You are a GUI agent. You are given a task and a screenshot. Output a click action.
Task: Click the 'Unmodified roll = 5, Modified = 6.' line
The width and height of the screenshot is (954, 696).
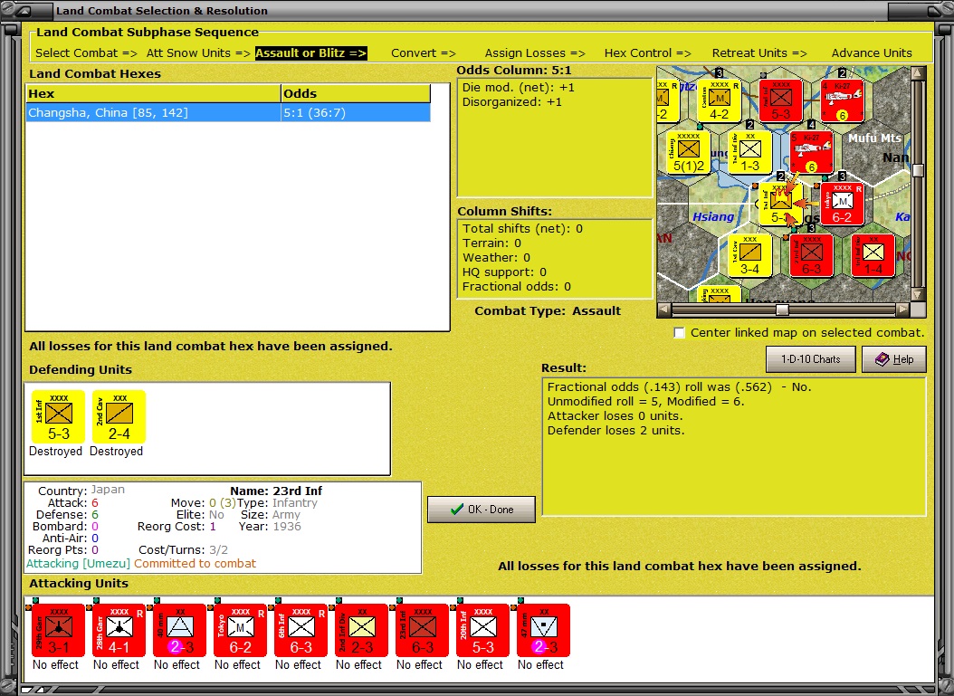tap(645, 402)
